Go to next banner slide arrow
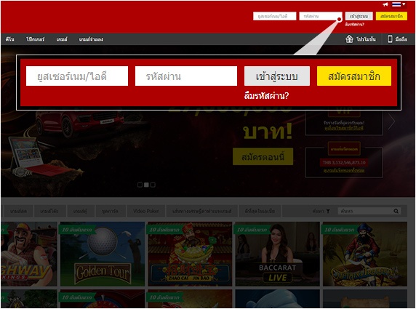The width and height of the screenshot is (416, 309). (x=391, y=121)
